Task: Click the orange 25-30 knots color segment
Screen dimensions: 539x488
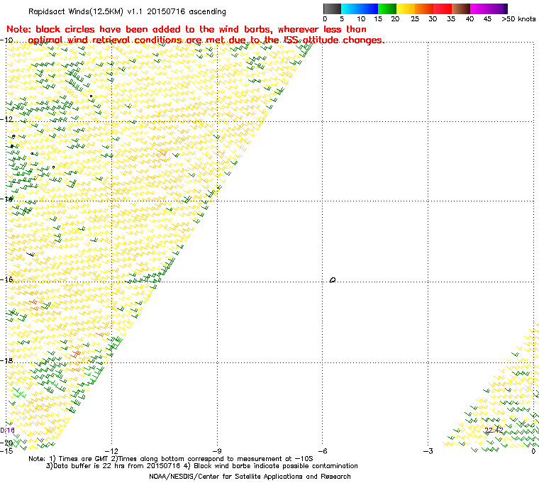Action: point(424,9)
